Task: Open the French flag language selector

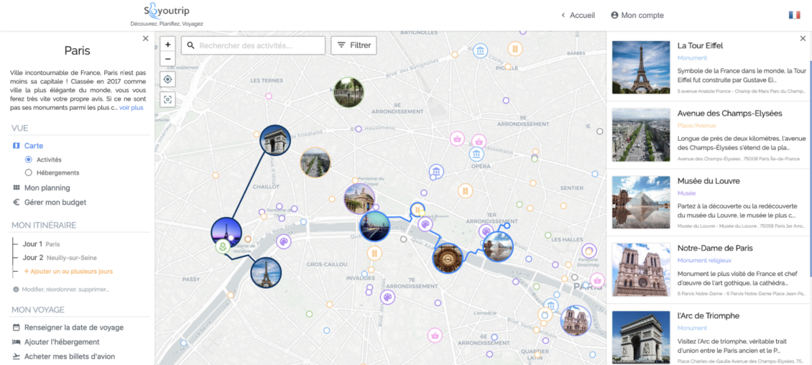Action: (x=794, y=15)
